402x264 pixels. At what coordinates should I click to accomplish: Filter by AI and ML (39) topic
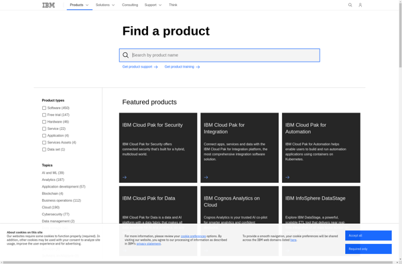coord(53,173)
